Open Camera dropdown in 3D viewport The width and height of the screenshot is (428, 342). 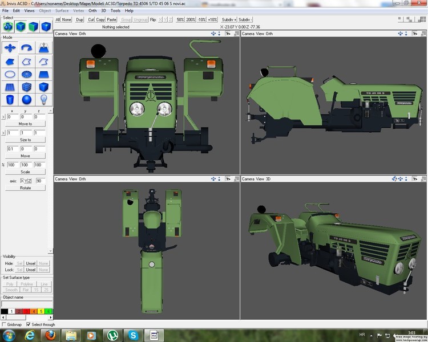point(248,179)
